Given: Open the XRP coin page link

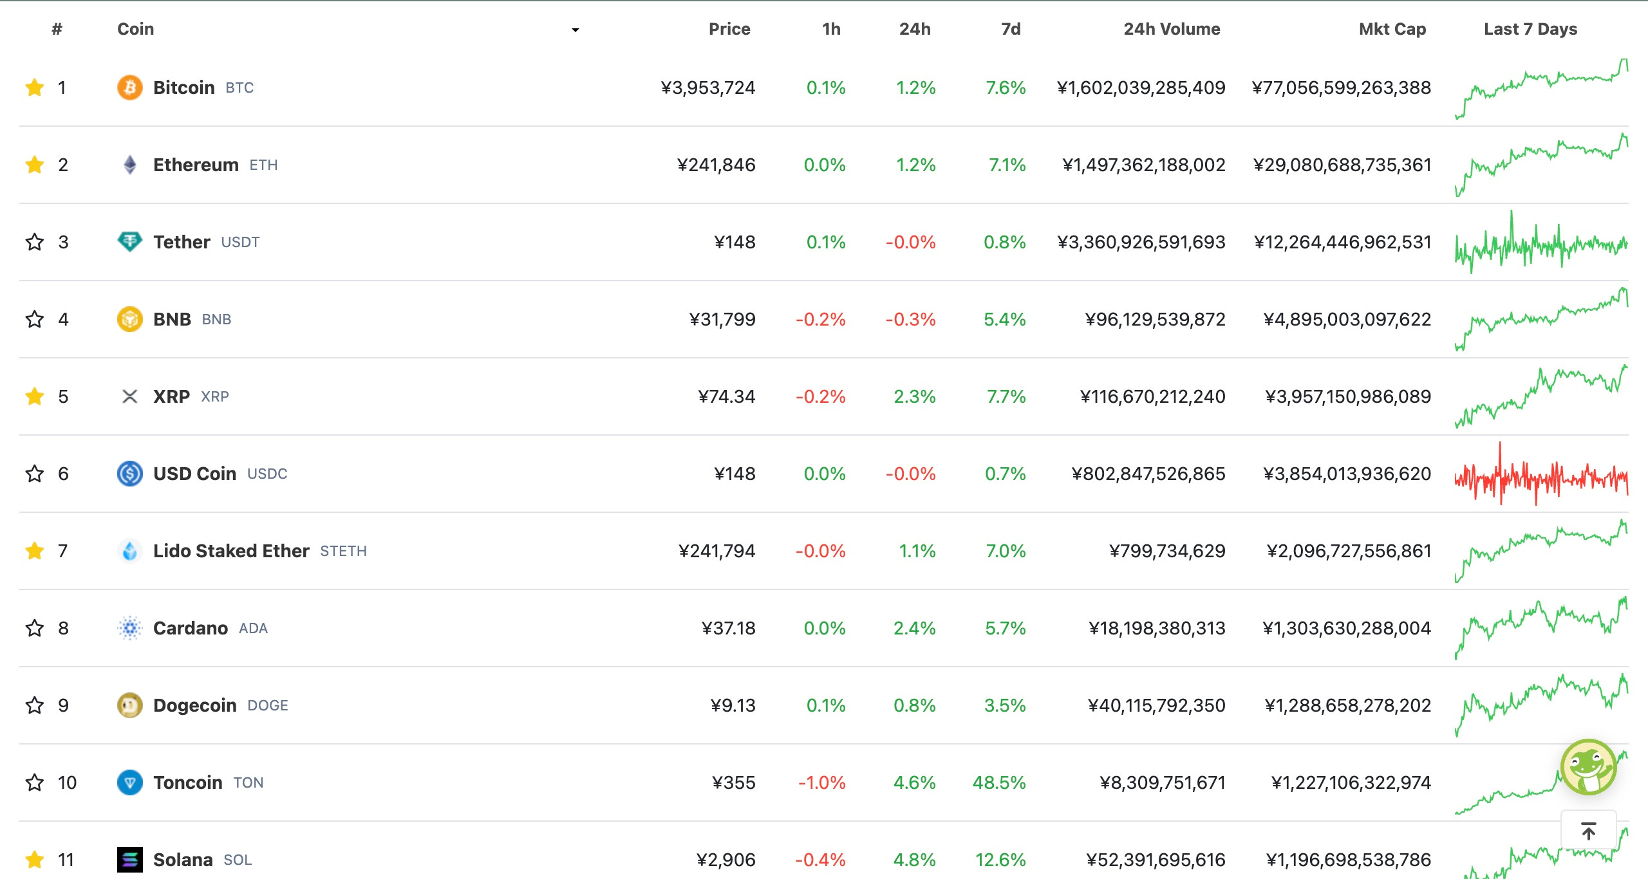Looking at the screenshot, I should pyautogui.click(x=171, y=396).
